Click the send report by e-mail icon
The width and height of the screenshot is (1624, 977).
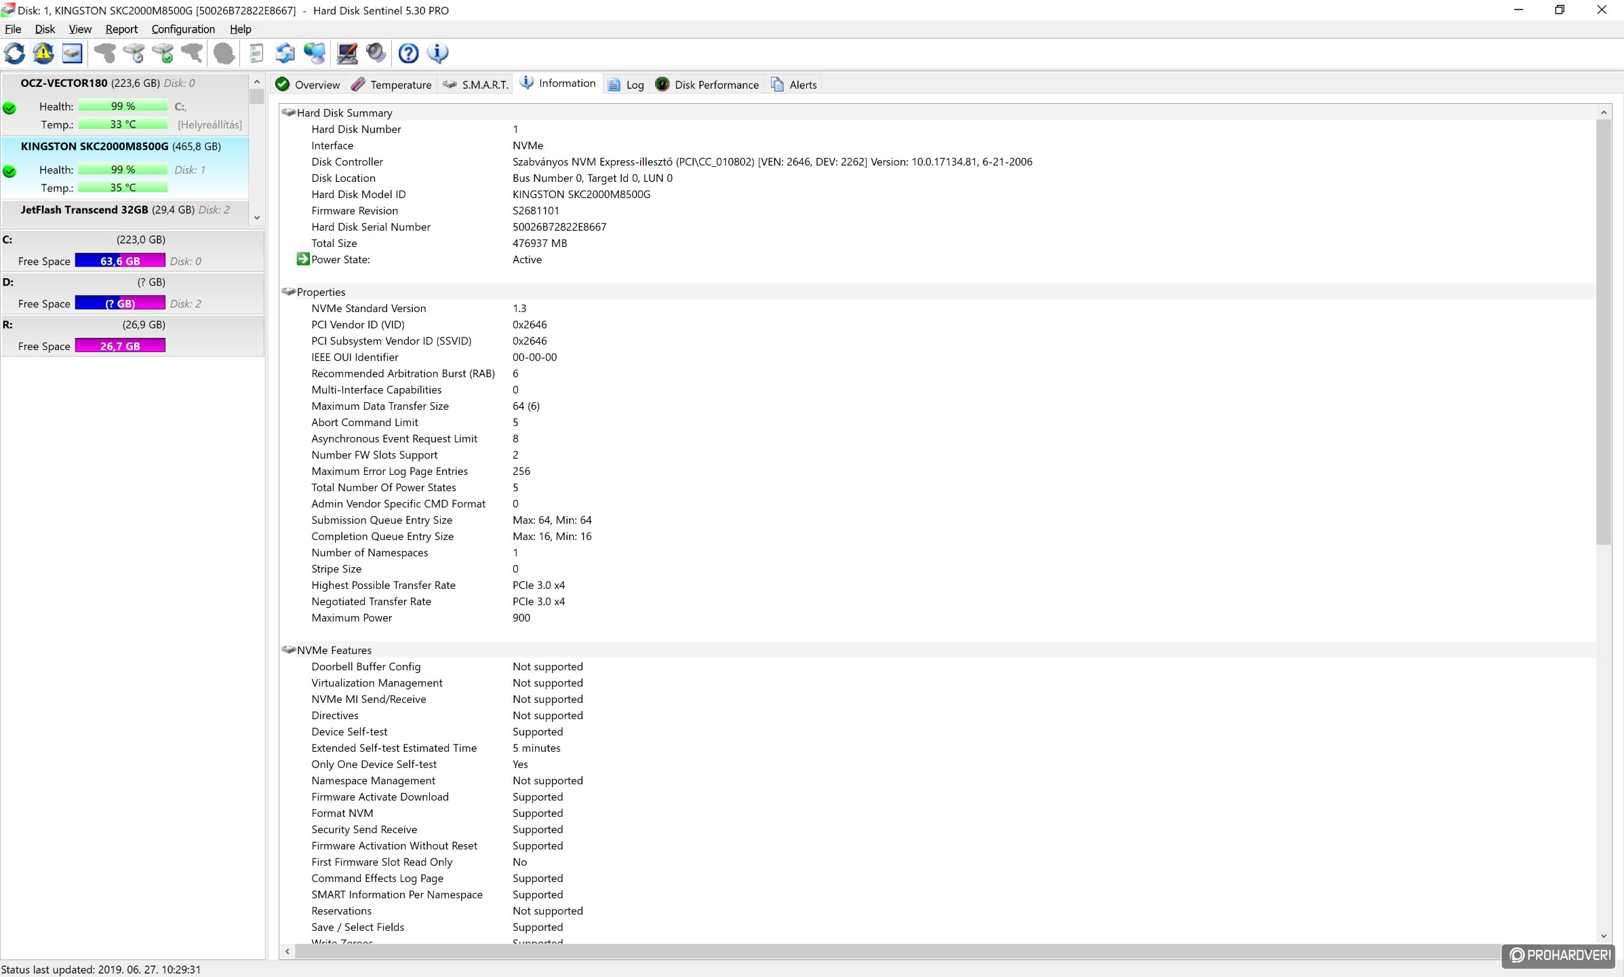285,53
